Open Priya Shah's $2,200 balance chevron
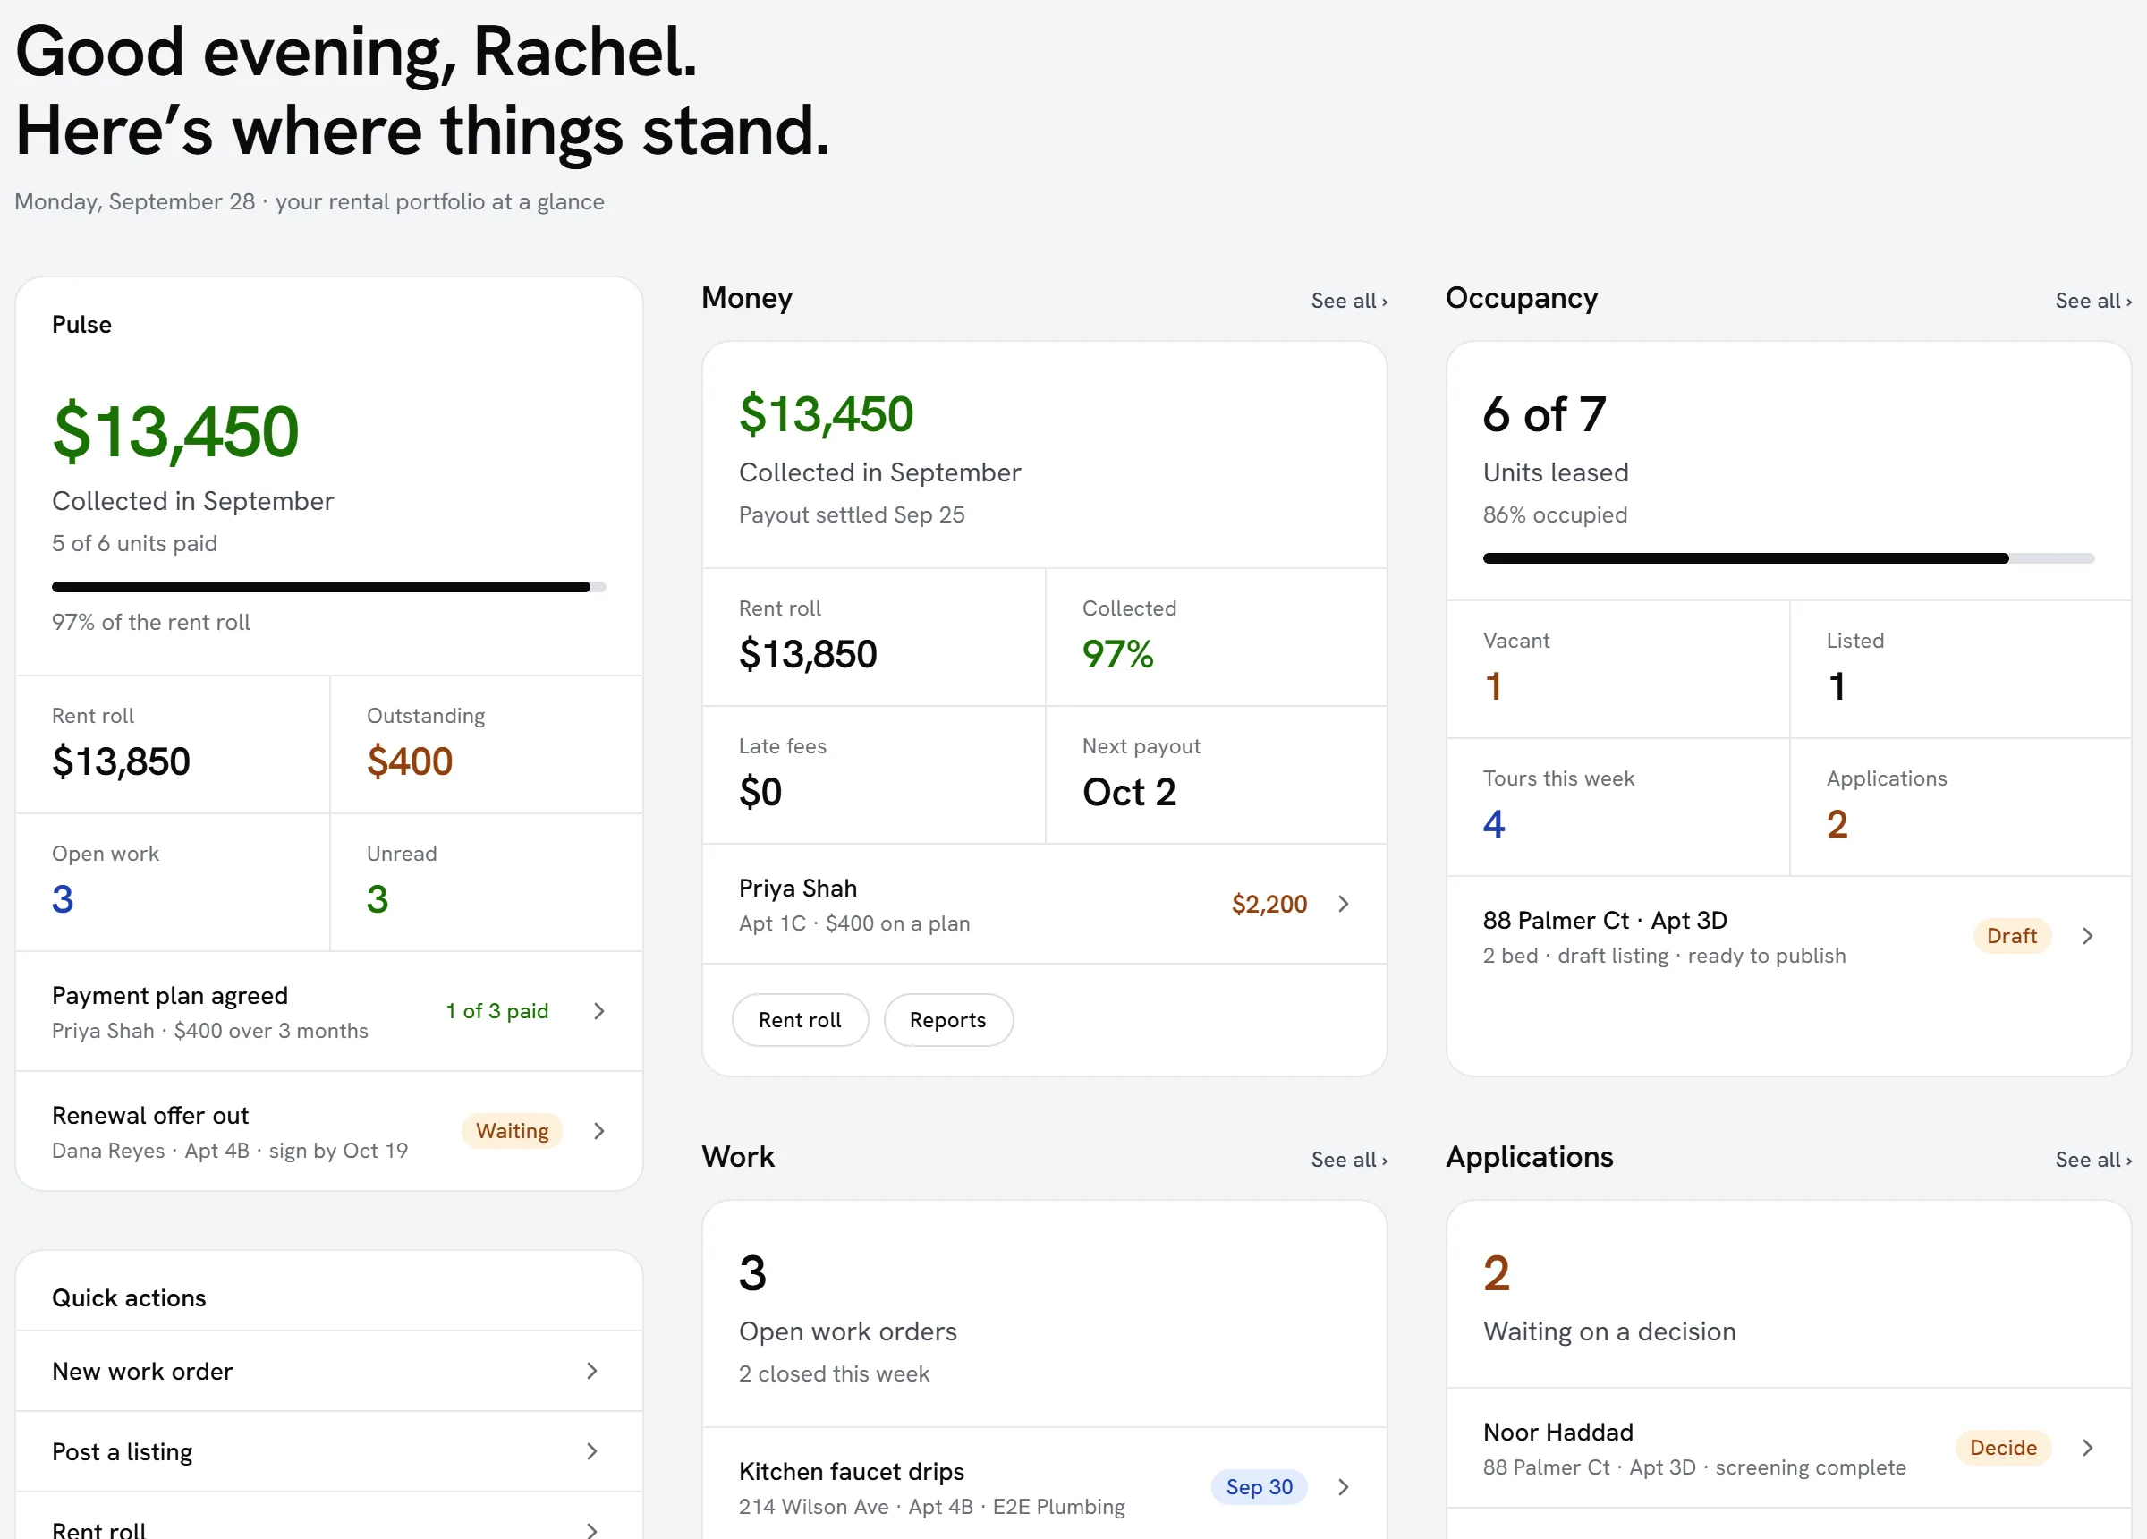The width and height of the screenshot is (2147, 1539). 1343,904
